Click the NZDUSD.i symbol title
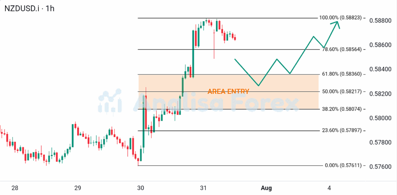The image size is (397, 195). [21, 9]
